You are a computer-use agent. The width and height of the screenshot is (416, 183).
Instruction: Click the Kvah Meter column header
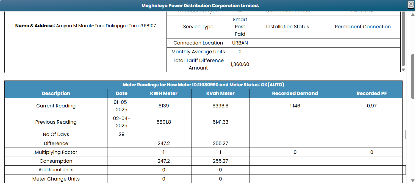(x=220, y=93)
